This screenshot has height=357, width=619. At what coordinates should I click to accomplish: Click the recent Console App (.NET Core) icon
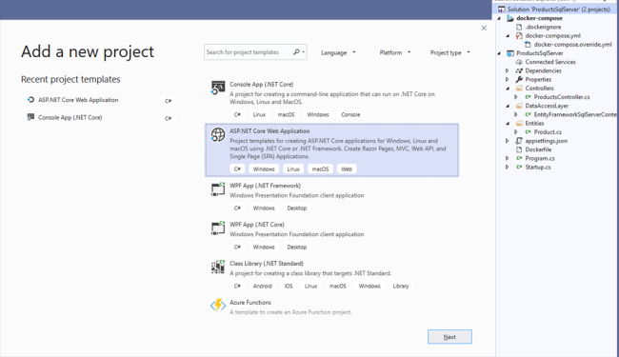coord(30,117)
